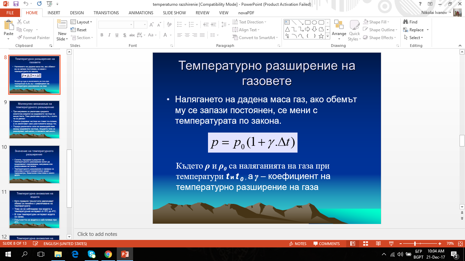
Task: Toggle the COMMENTS pane in status bar
Action: [326, 244]
